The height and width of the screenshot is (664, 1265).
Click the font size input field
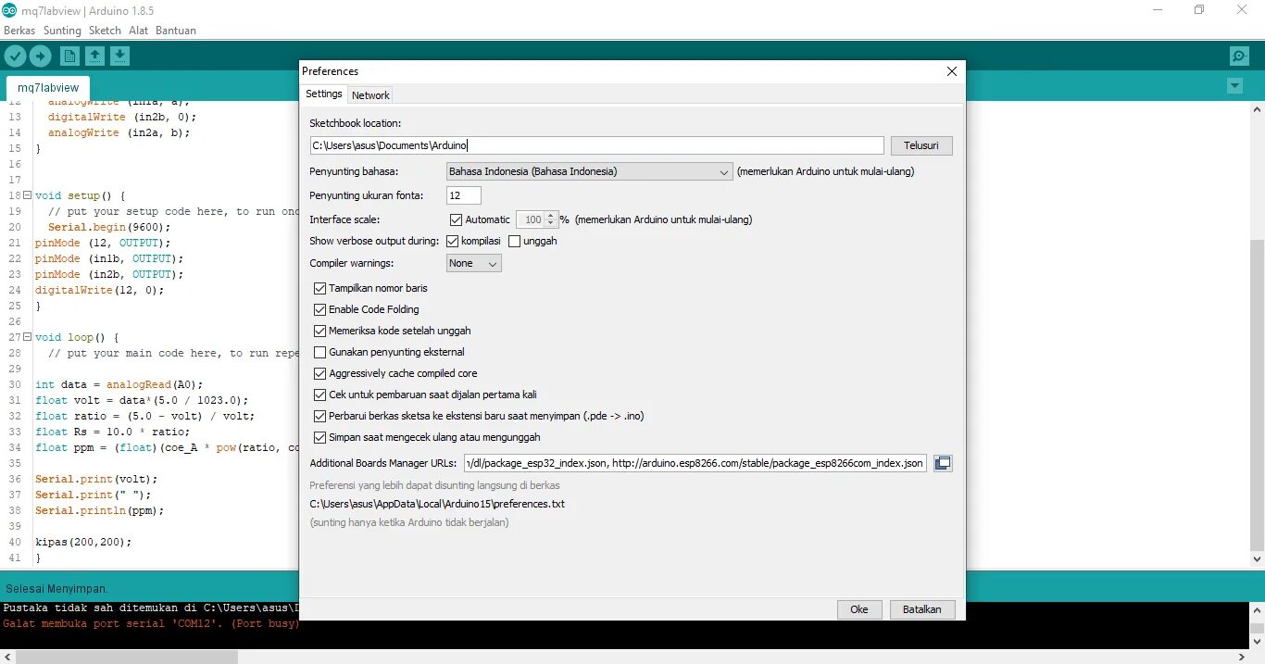[x=464, y=195]
